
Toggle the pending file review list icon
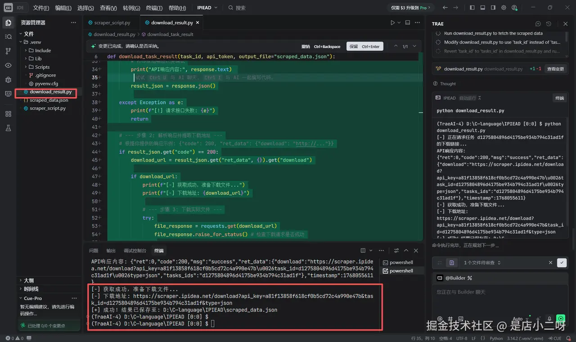click(452, 262)
